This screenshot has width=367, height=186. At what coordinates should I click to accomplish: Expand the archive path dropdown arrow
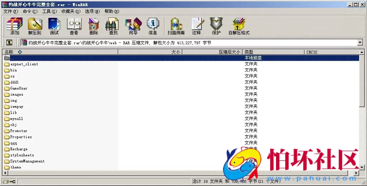click(360, 42)
